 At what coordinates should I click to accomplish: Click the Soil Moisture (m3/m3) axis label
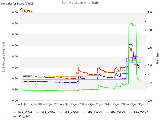click(x=4, y=57)
